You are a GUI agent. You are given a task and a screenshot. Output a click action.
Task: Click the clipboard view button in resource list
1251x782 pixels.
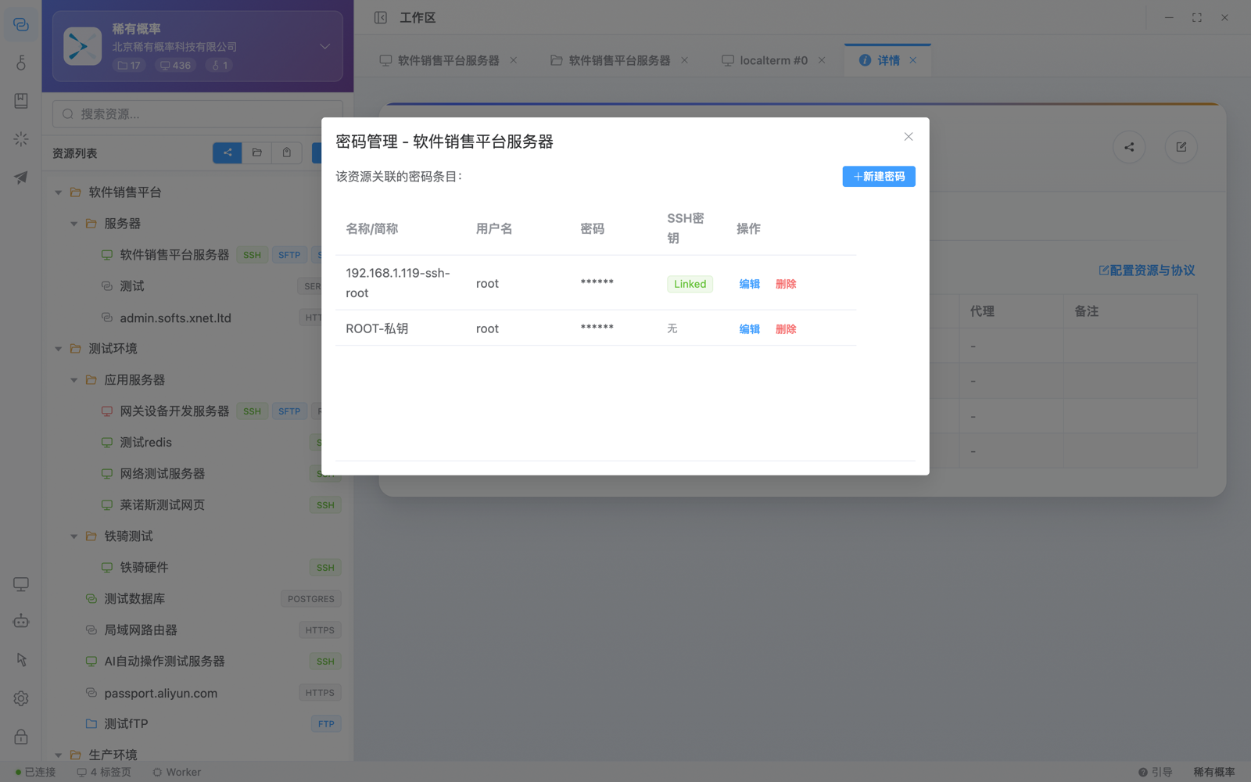(x=287, y=152)
